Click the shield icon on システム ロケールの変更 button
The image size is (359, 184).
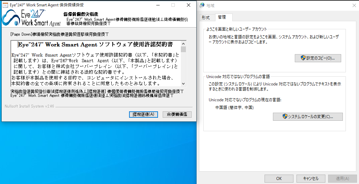pyautogui.click(x=285, y=116)
